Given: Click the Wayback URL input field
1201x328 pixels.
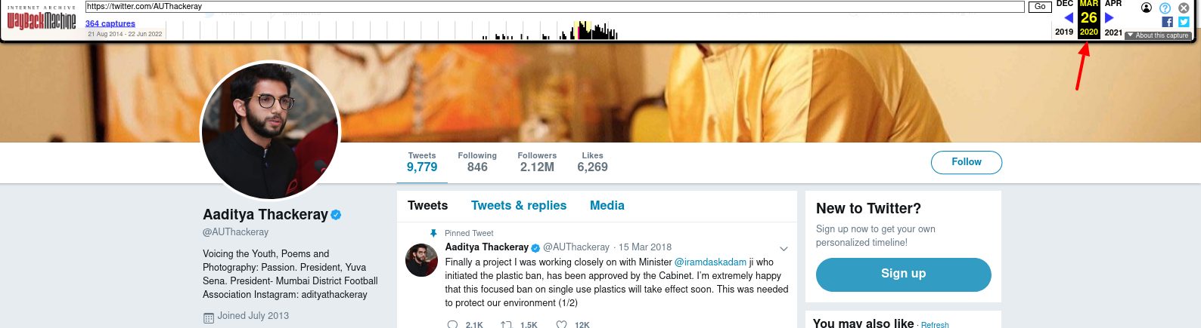Looking at the screenshot, I should (x=554, y=7).
